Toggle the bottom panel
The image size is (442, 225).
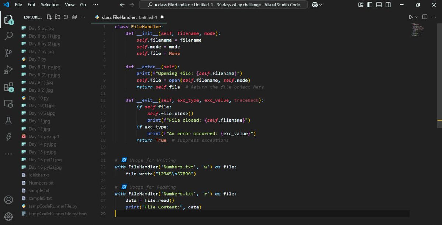pos(379,5)
